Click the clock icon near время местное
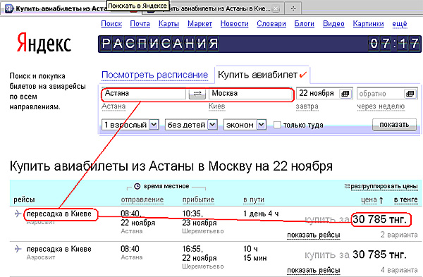 tap(137, 186)
